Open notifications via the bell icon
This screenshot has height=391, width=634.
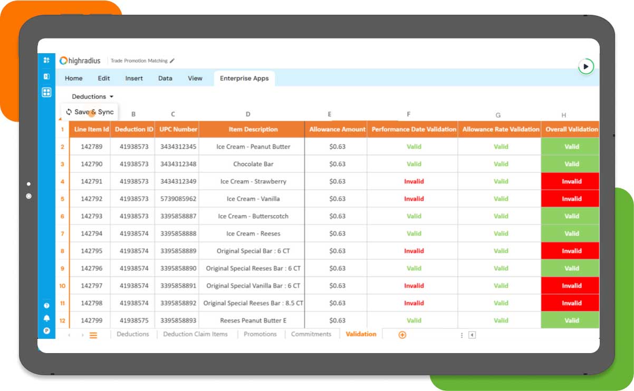(x=46, y=317)
